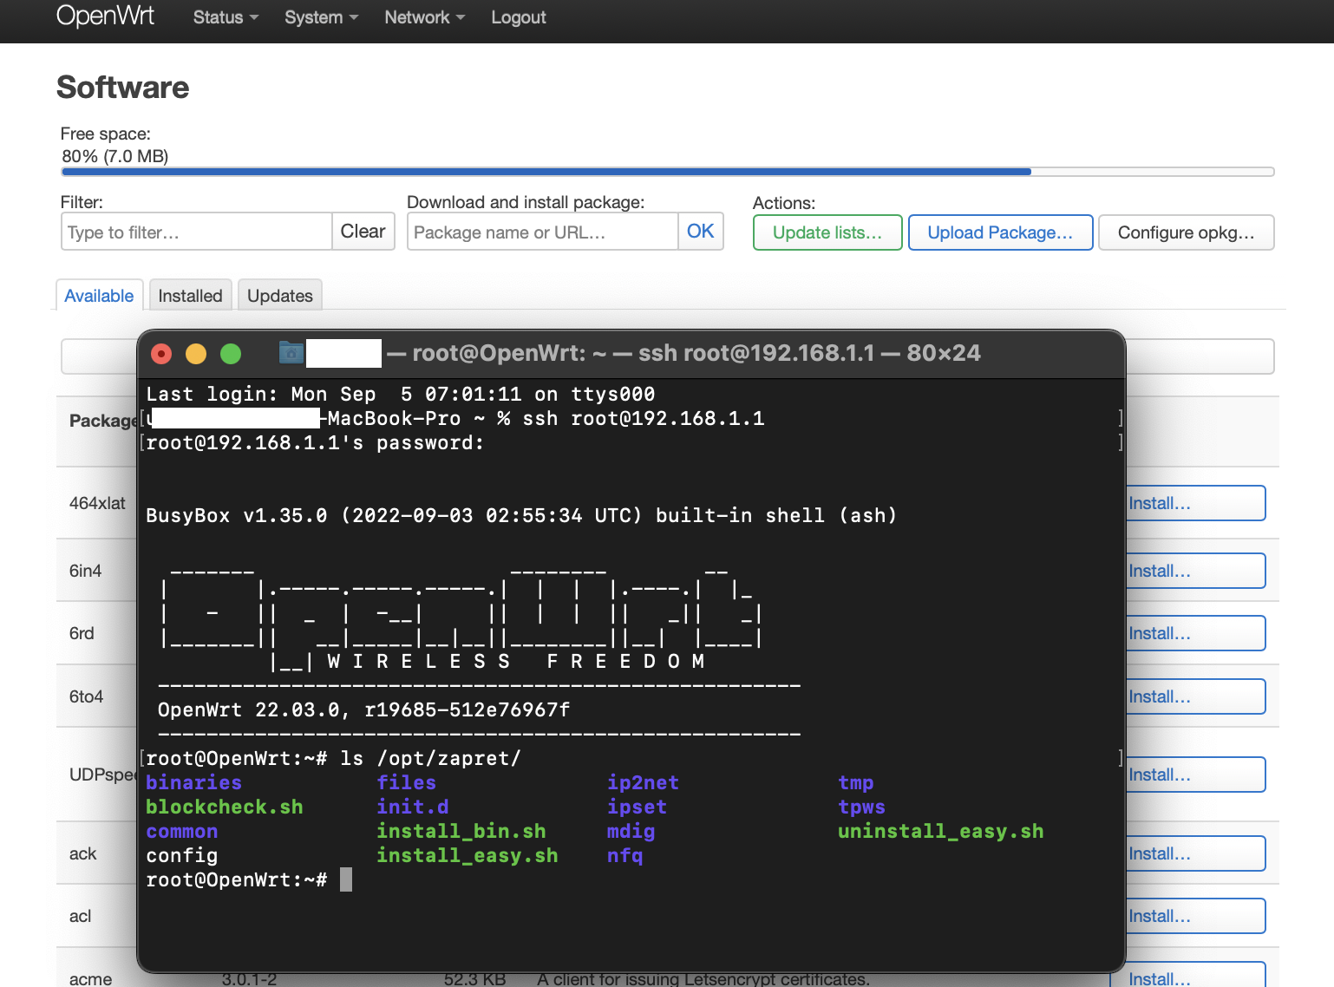The height and width of the screenshot is (987, 1334).
Task: Minimize the terminal with yellow button
Action: [196, 354]
